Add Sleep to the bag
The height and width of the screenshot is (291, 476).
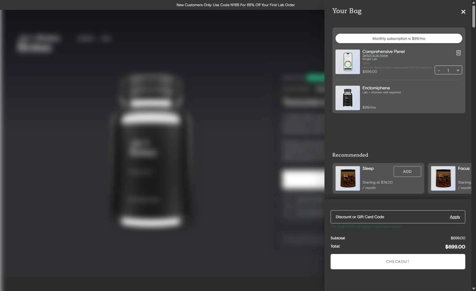[407, 171]
